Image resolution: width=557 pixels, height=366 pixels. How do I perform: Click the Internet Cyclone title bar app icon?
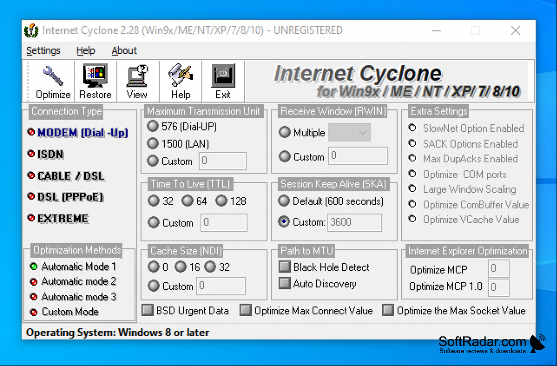(31, 30)
